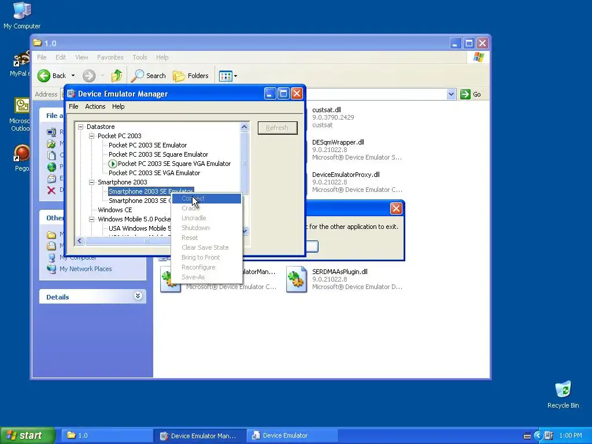Open My Network Places link
The height and width of the screenshot is (444, 592).
click(x=86, y=269)
